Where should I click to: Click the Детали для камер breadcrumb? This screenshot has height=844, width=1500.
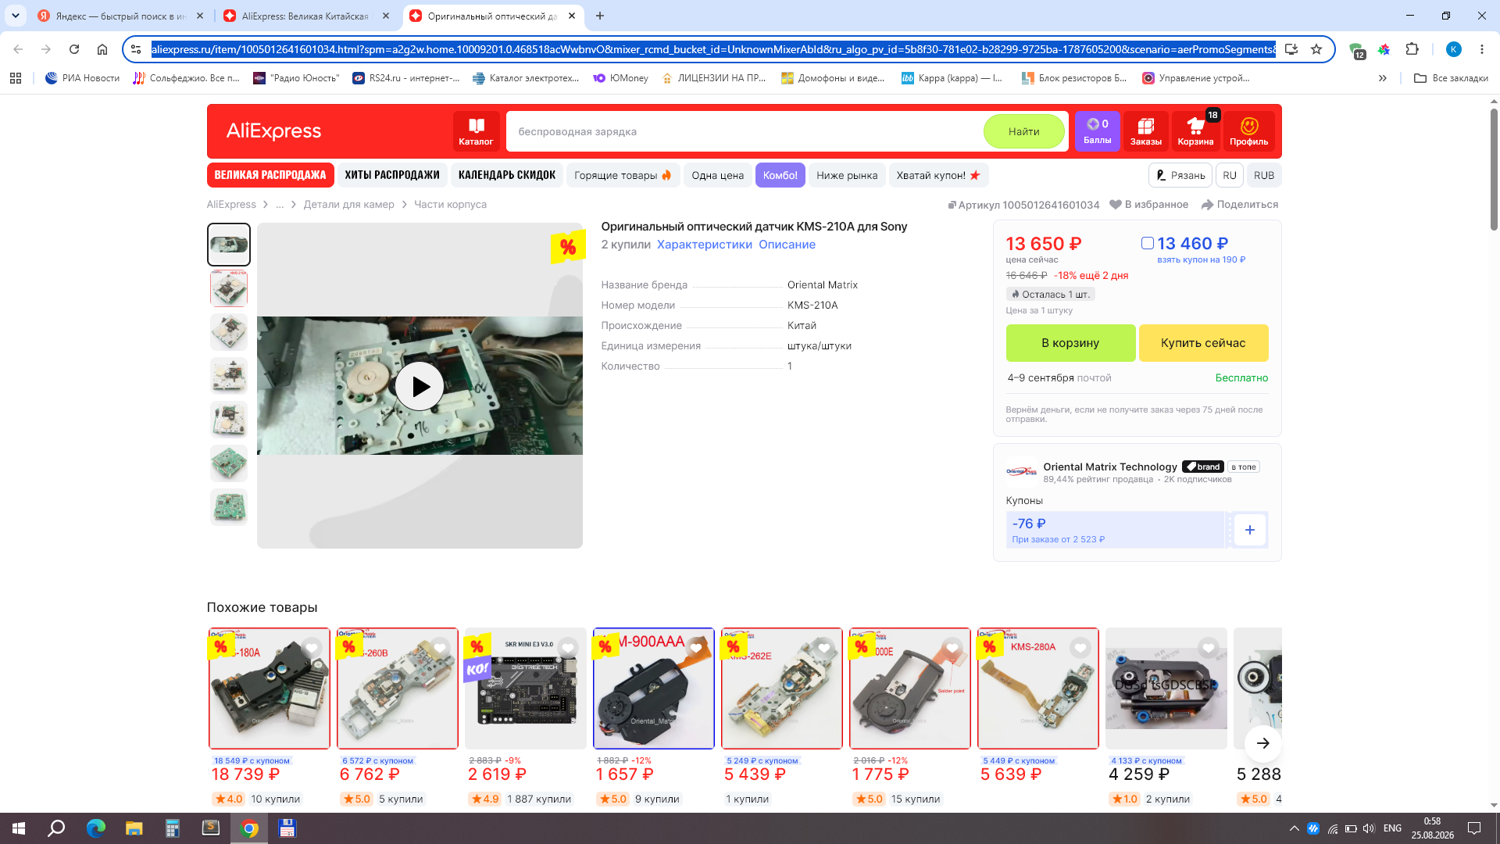point(348,205)
